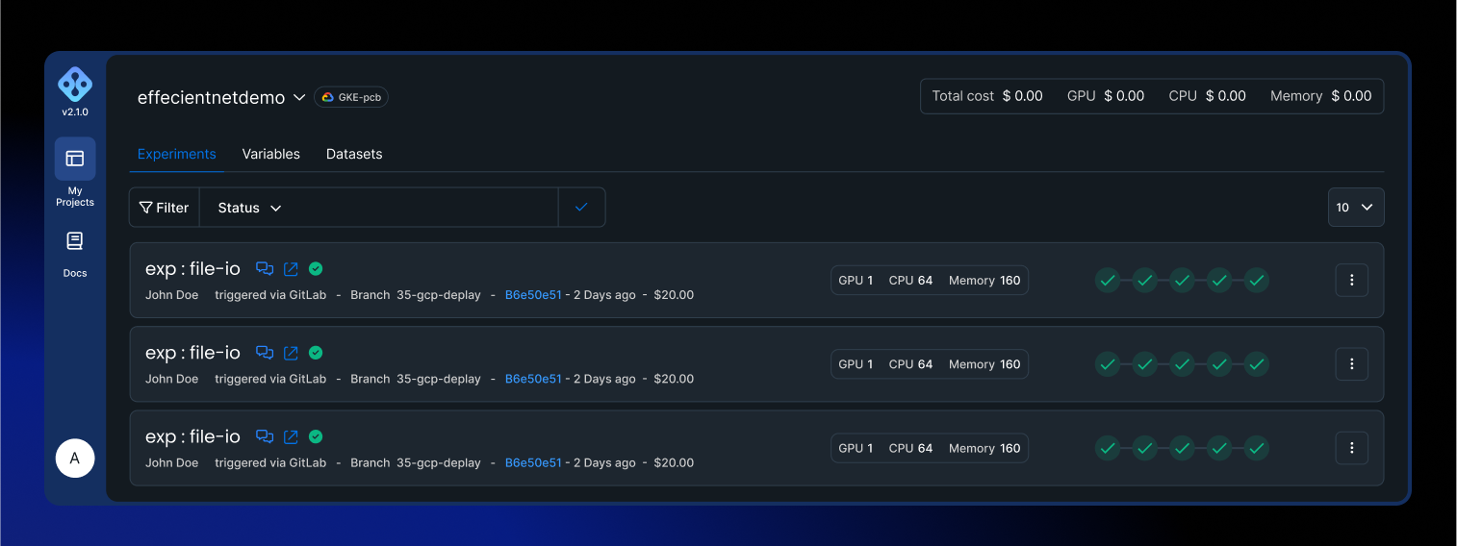
Task: Click second pipeline step check in second row
Action: [1144, 364]
